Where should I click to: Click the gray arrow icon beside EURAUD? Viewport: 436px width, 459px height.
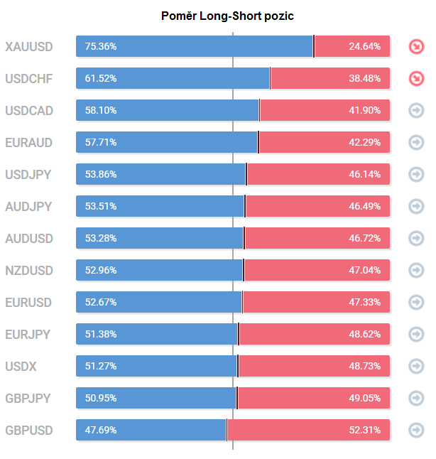click(416, 142)
